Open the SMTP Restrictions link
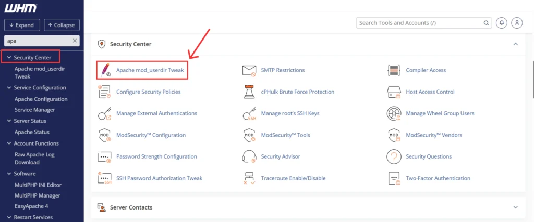 click(x=283, y=70)
